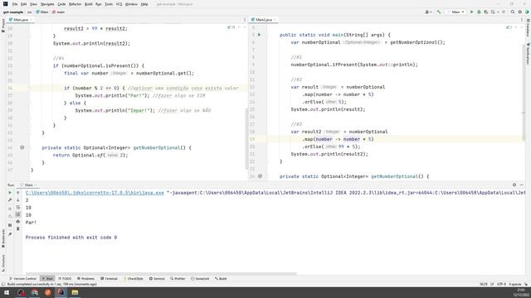Click the get-example breadcrumb in the navigation bar
Viewport: 531px width, 298px height.
point(13,12)
